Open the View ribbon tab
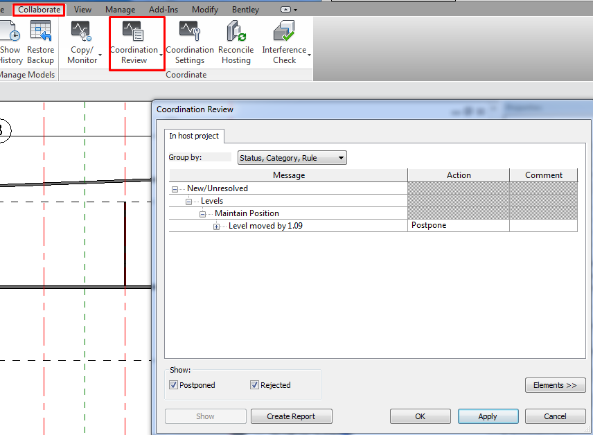This screenshot has width=593, height=435. [82, 10]
